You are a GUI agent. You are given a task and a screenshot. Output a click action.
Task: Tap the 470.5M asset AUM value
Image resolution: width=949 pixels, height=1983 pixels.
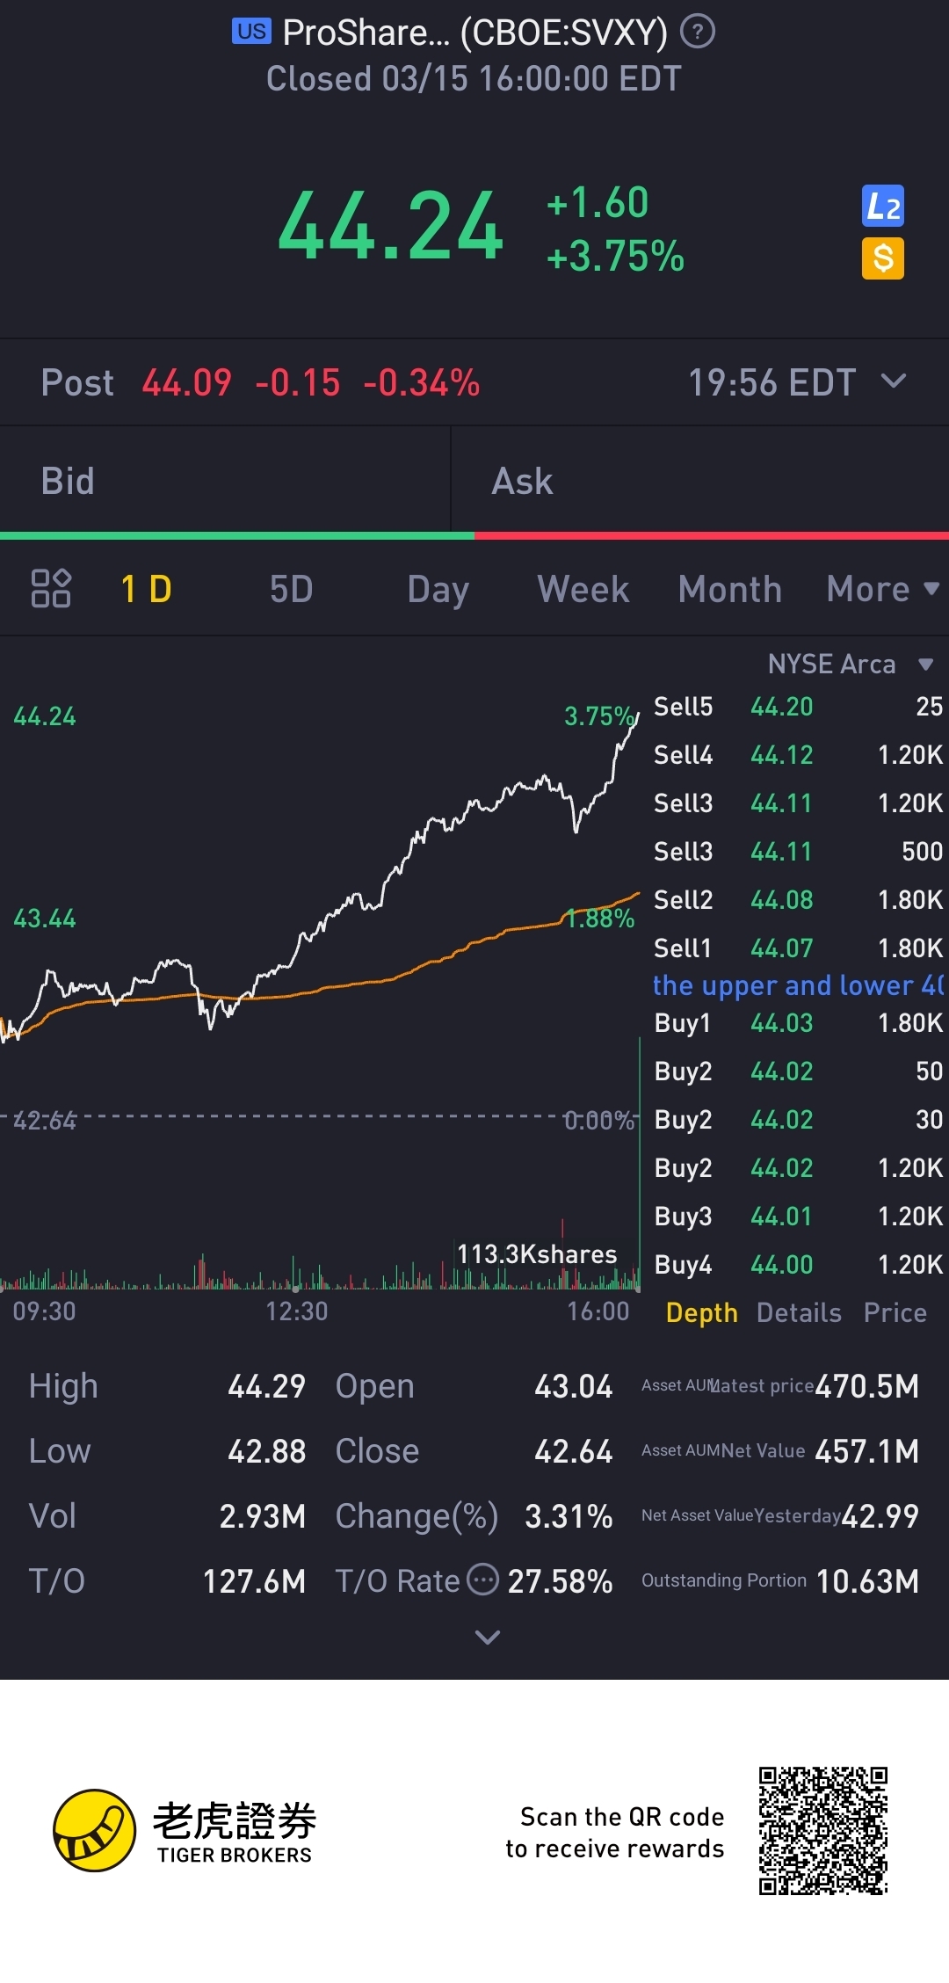866,1386
